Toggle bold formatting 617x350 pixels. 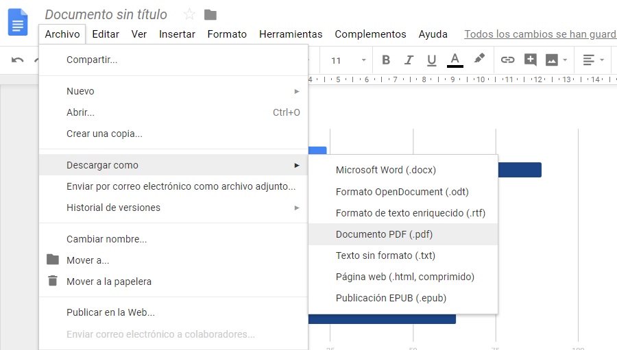(x=386, y=60)
